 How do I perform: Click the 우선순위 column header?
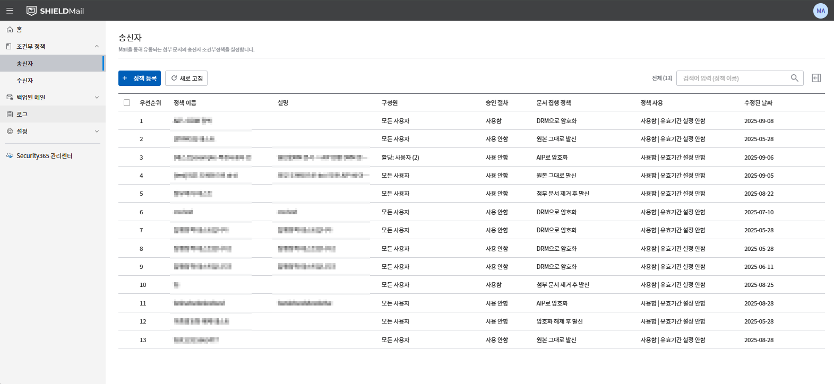pyautogui.click(x=150, y=103)
